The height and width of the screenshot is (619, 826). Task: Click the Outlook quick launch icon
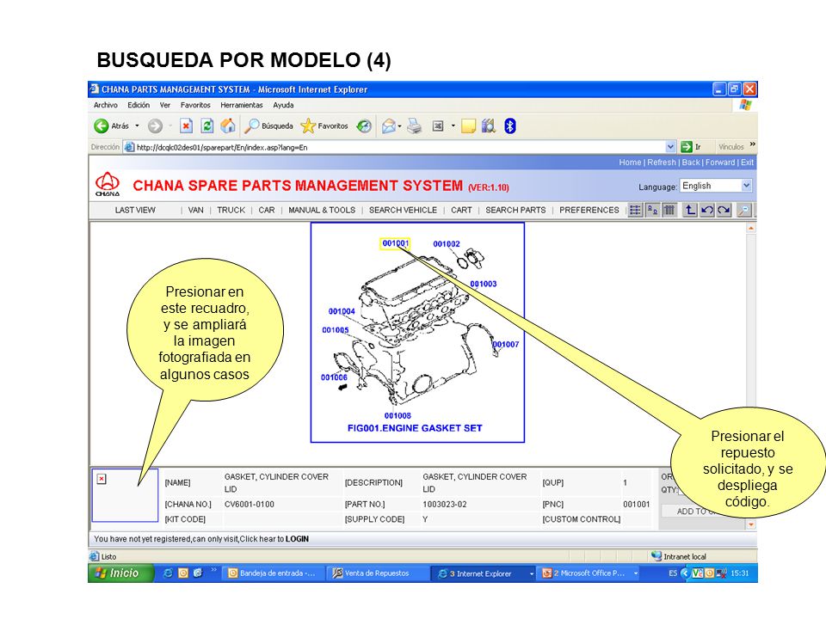tap(182, 573)
